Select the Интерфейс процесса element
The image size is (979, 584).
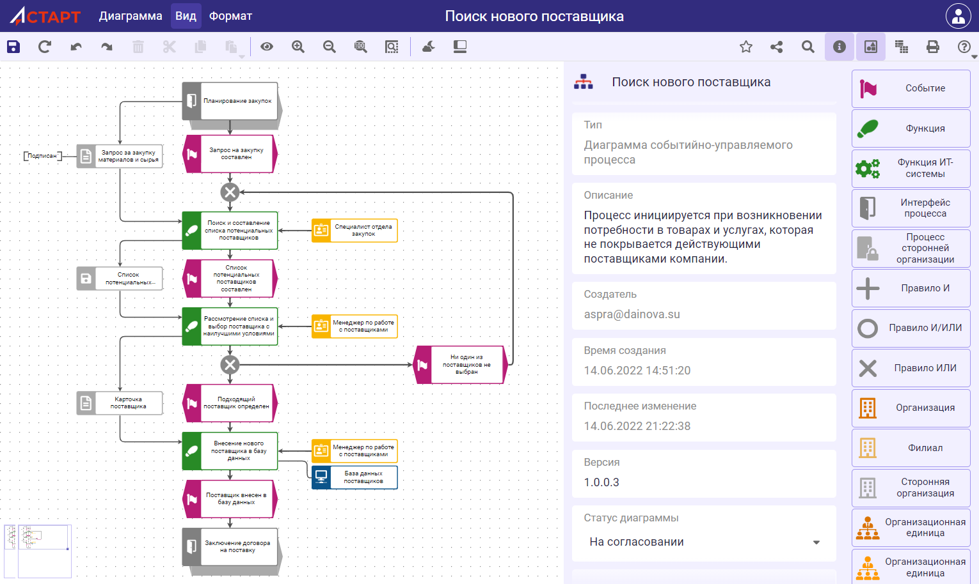pos(911,208)
